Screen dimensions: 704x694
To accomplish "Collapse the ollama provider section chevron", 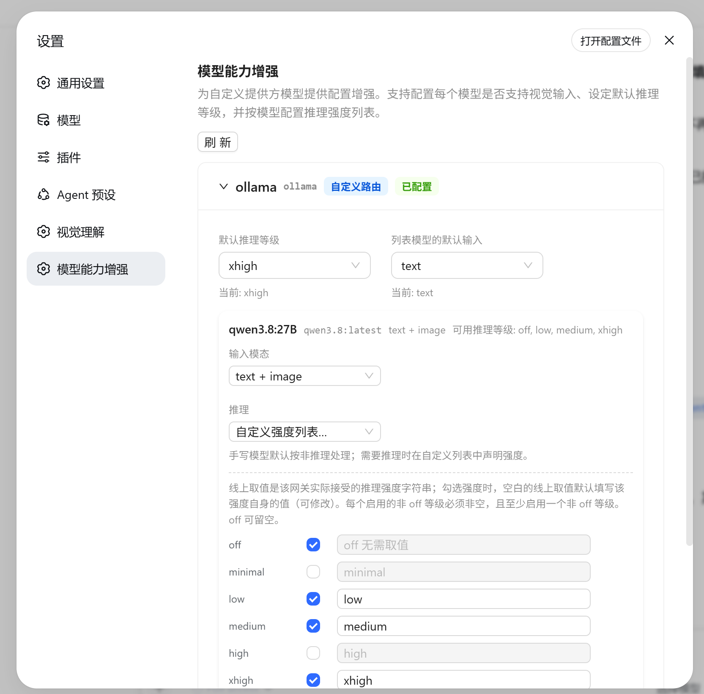I will point(224,186).
